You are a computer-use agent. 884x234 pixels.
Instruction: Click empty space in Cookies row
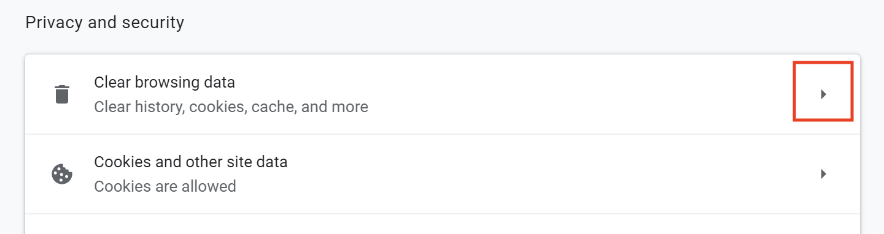(552, 174)
